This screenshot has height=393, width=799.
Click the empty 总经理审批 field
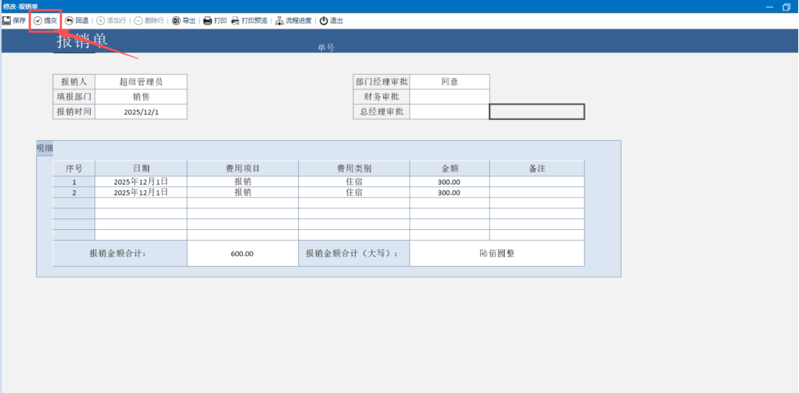click(449, 112)
